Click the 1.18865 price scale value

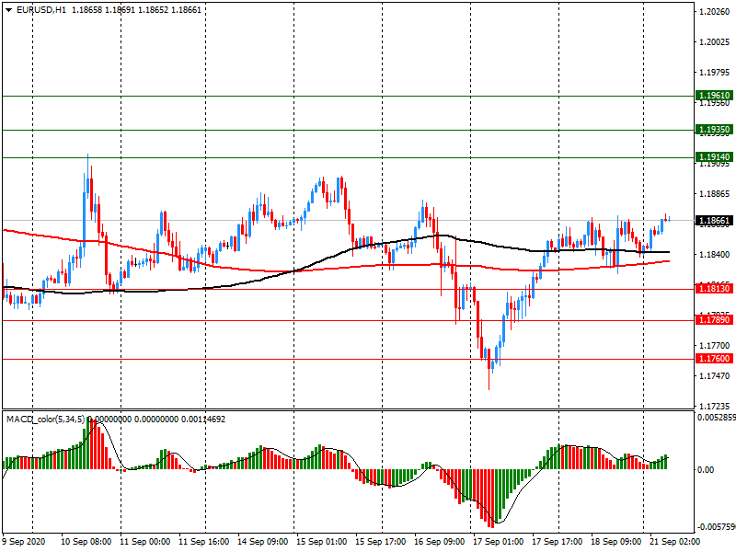715,194
